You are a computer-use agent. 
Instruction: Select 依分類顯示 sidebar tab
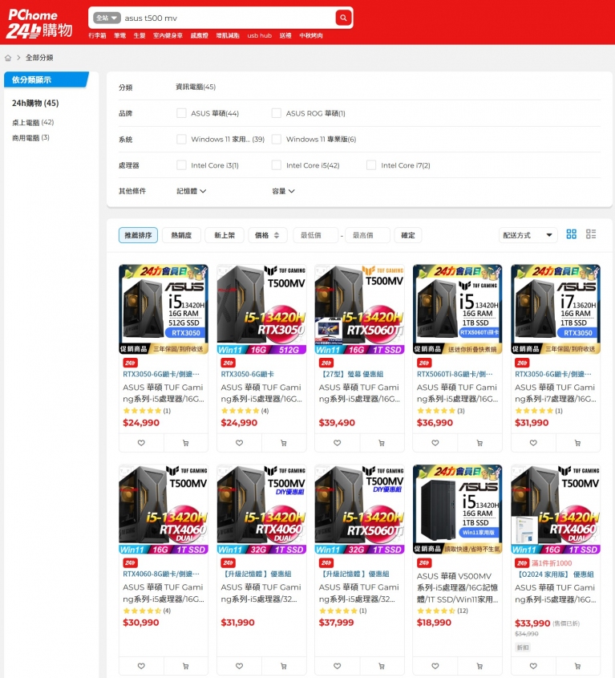coord(46,79)
